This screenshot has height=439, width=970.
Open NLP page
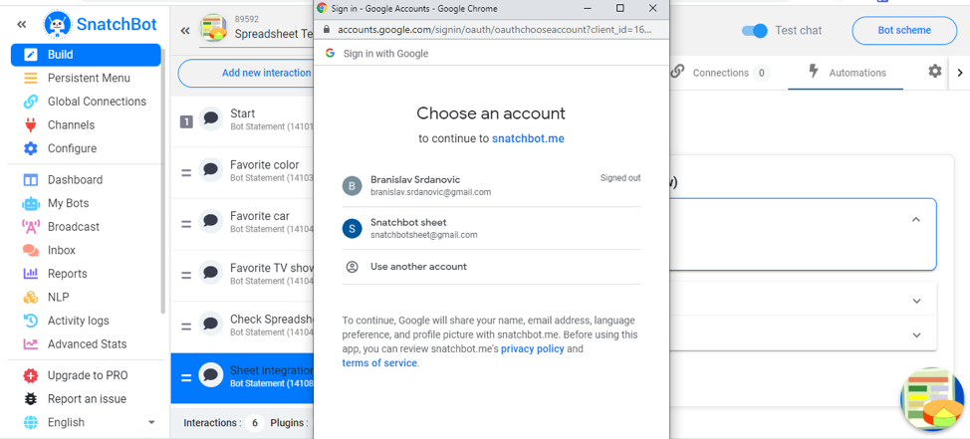point(58,298)
